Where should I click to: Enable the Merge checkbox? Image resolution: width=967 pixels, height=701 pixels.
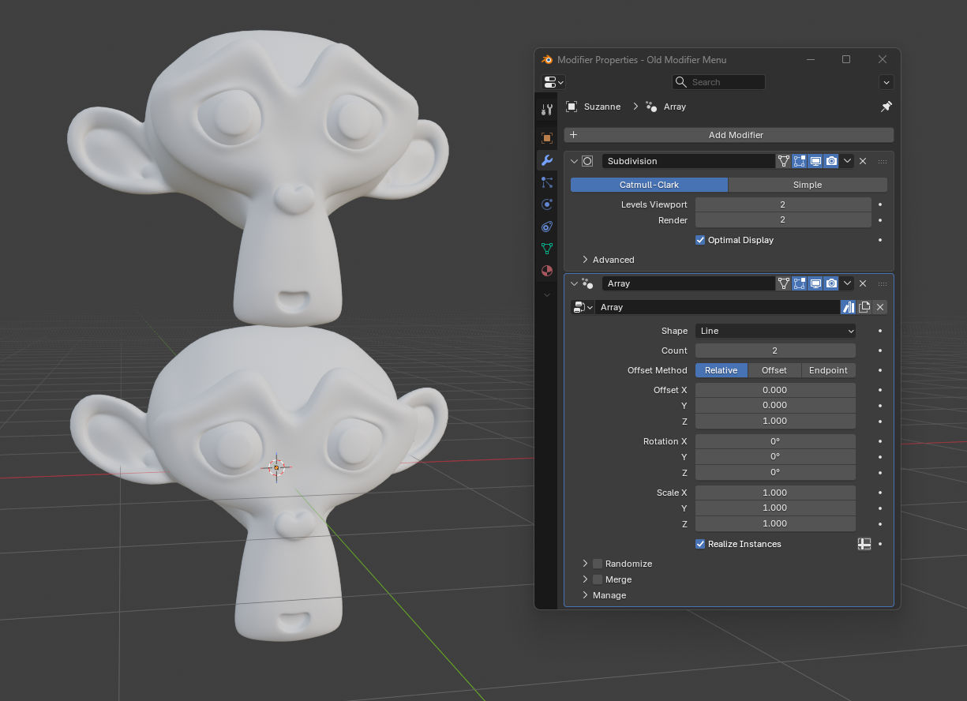(598, 579)
